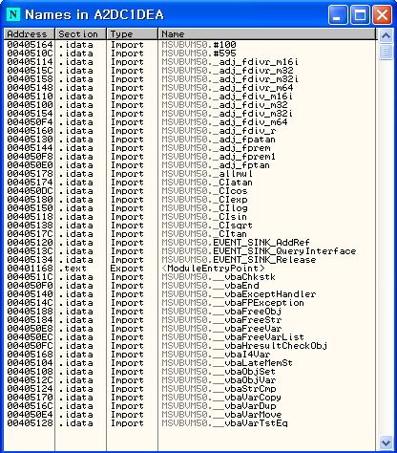This screenshot has height=453, width=397.
Task: Click the .text section cell
Action: tap(73, 269)
